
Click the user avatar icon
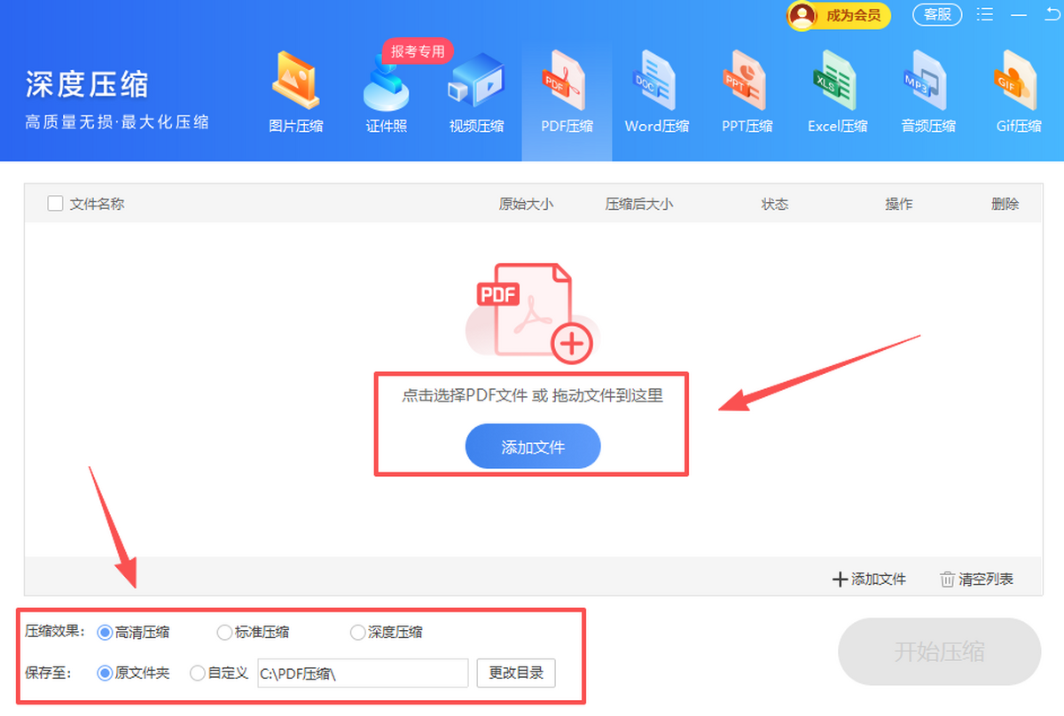click(x=802, y=14)
